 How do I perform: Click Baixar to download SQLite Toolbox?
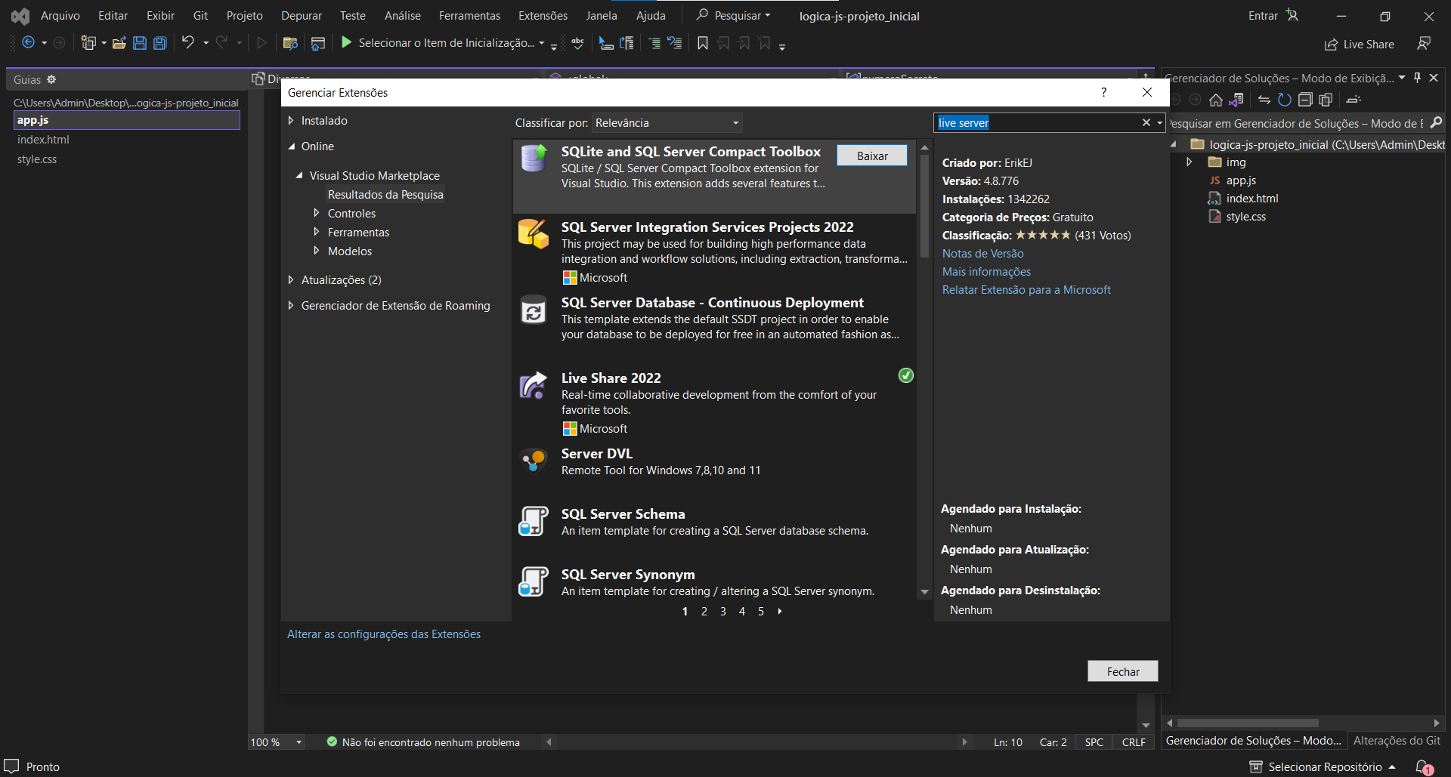[872, 156]
